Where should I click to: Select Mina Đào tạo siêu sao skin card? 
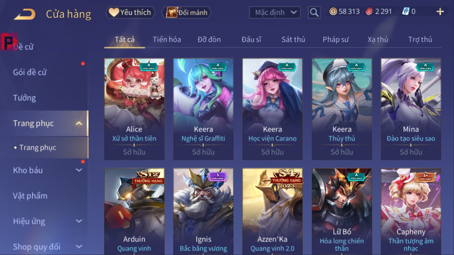(x=411, y=109)
